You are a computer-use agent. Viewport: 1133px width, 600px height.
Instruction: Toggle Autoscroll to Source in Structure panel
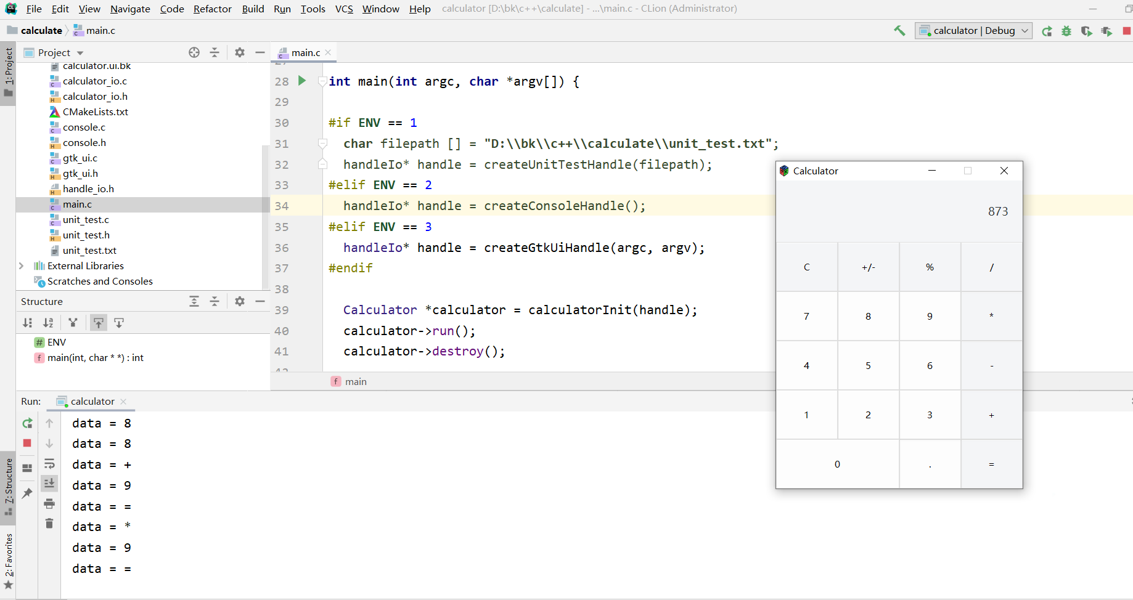pyautogui.click(x=99, y=323)
